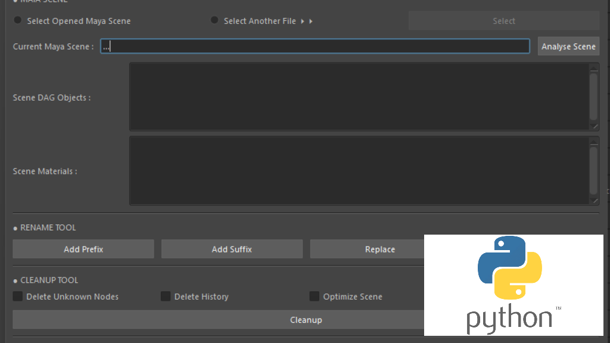Click the Scene Materials scrollbar up arrow
This screenshot has width=610, height=343.
[x=594, y=142]
